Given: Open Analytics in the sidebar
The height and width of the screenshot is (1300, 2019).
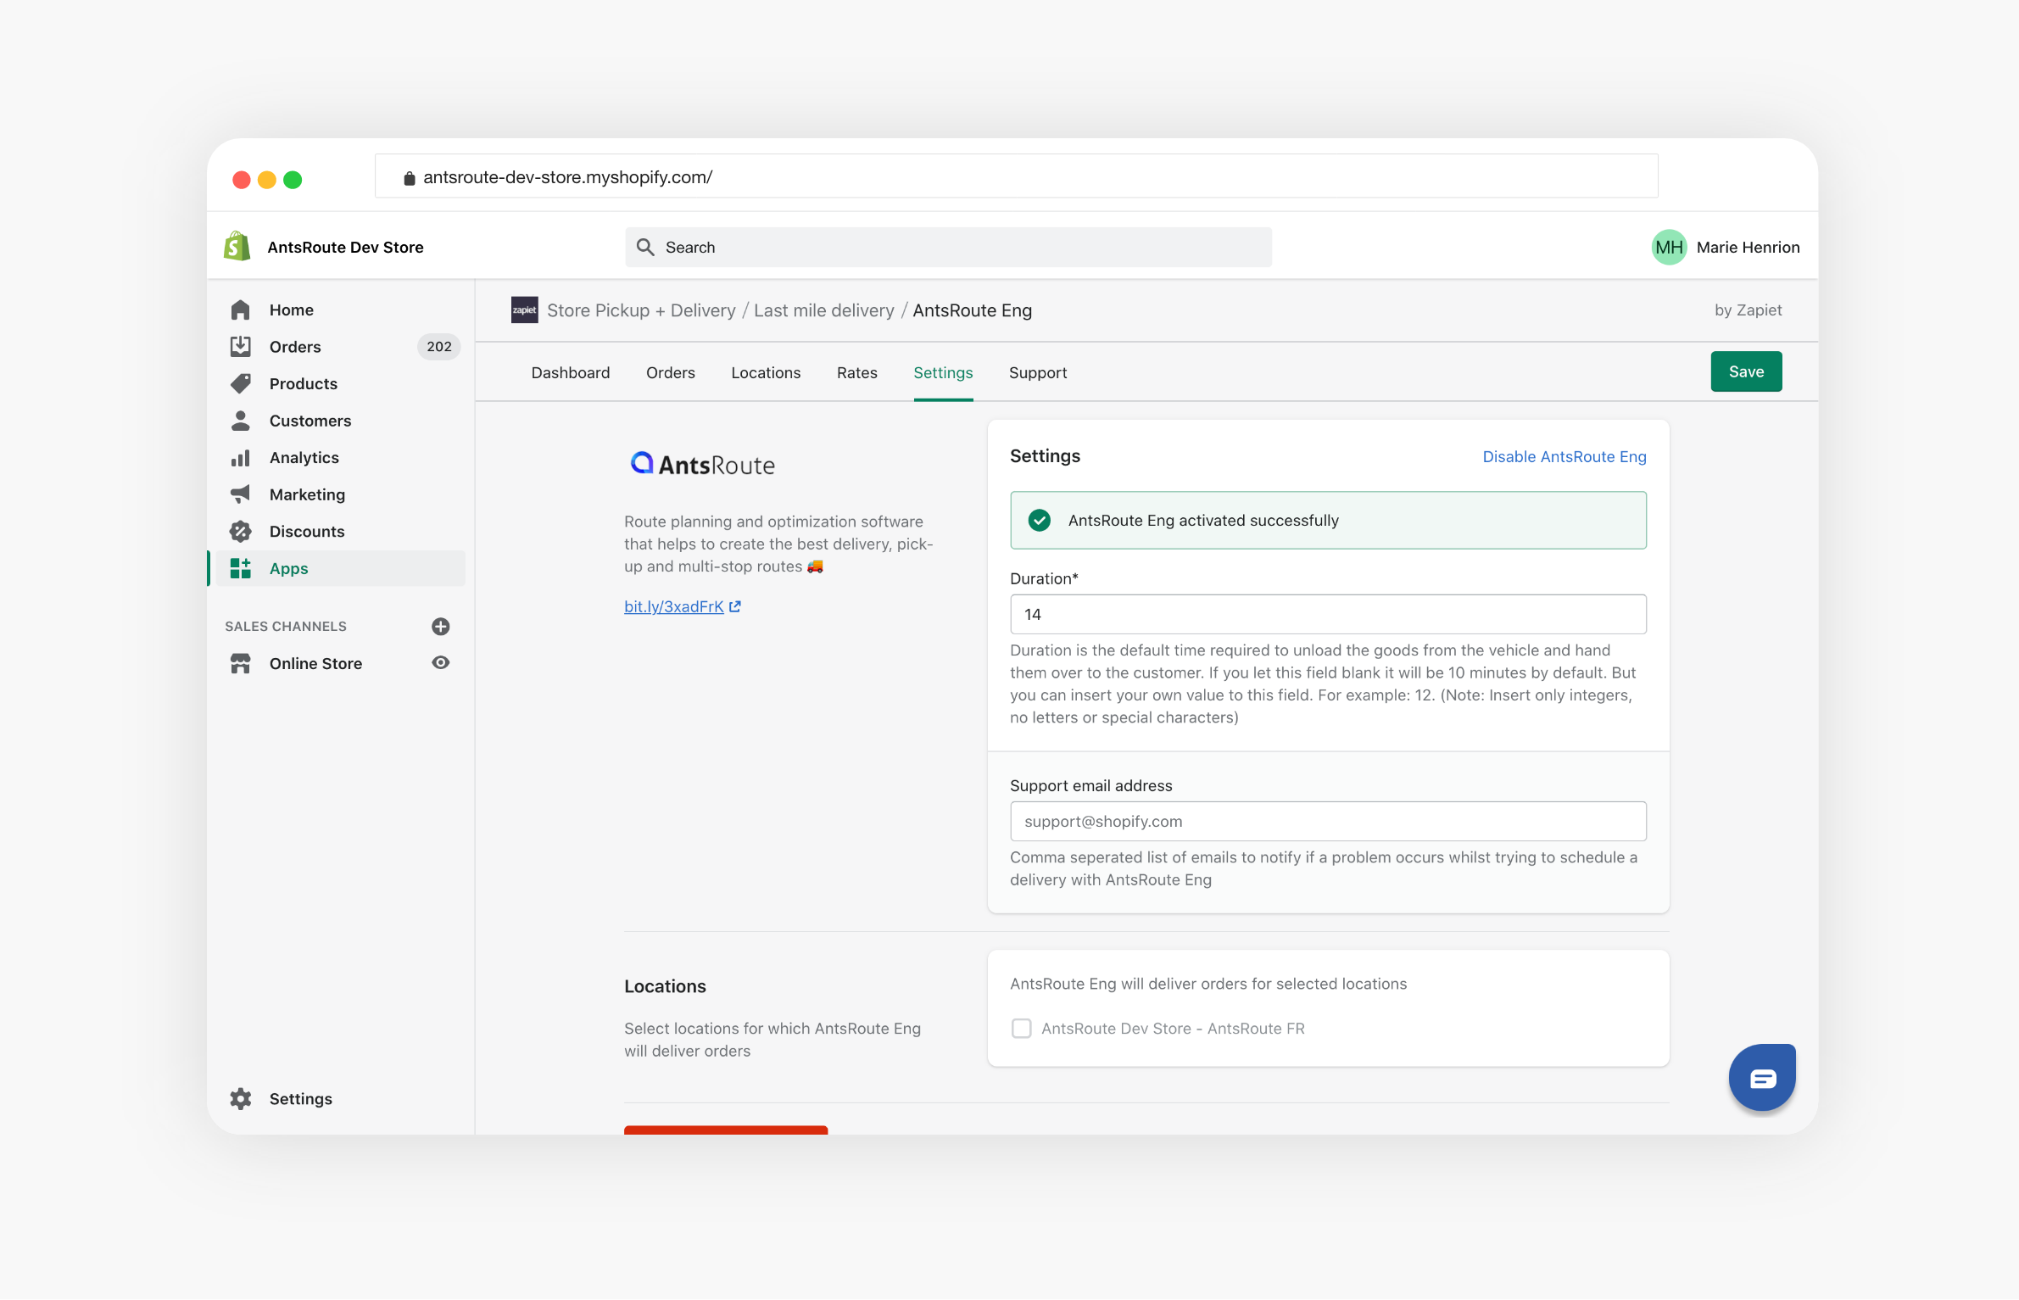Looking at the screenshot, I should click(304, 458).
